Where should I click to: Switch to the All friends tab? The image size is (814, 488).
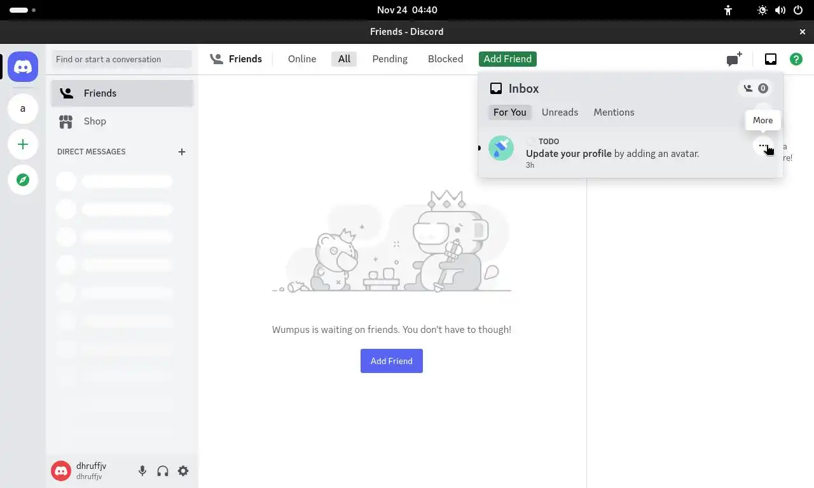coord(344,59)
